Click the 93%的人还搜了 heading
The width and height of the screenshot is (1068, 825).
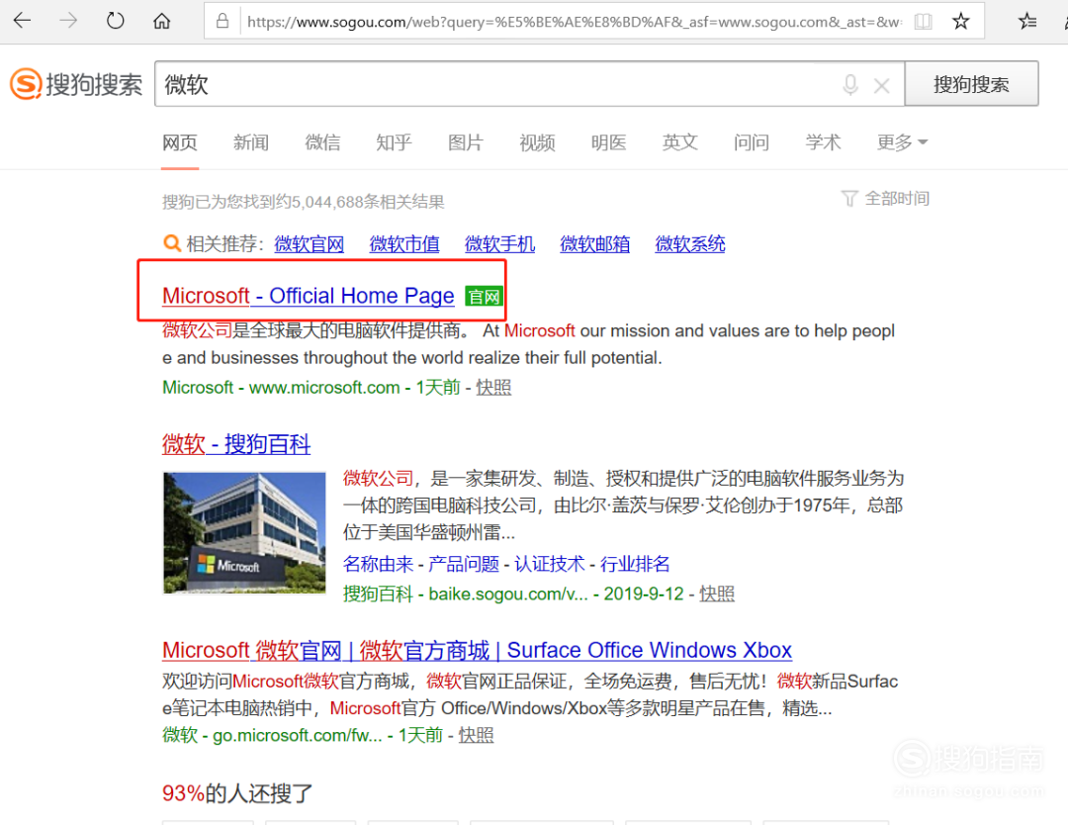click(237, 793)
